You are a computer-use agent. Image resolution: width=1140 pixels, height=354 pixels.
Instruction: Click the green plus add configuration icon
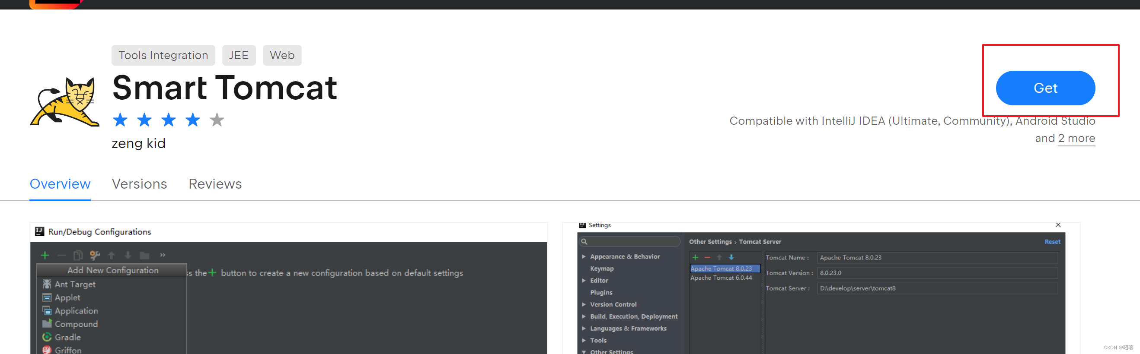[45, 255]
